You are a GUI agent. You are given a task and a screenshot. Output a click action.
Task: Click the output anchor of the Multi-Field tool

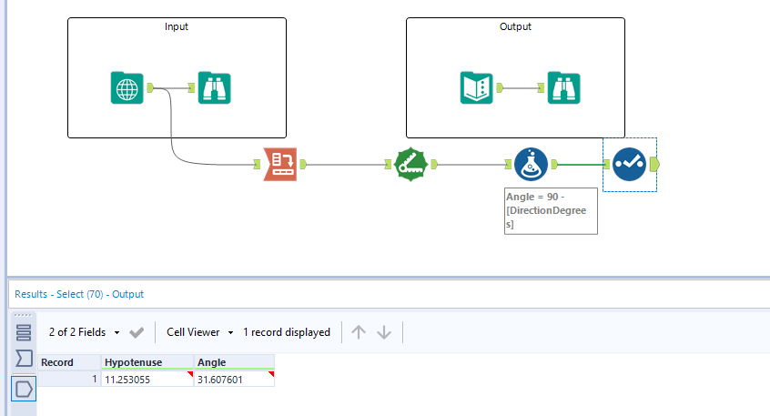[303, 164]
